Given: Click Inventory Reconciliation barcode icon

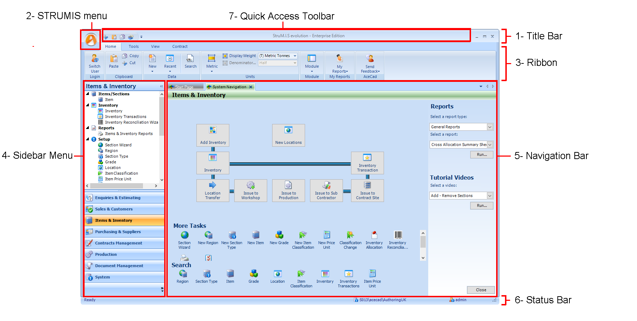Looking at the screenshot, I should tap(398, 235).
